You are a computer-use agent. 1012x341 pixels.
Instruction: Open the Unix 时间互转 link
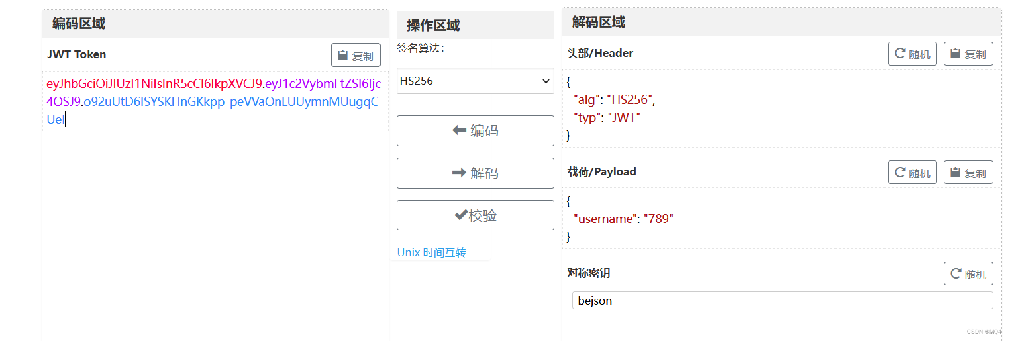[x=431, y=252]
